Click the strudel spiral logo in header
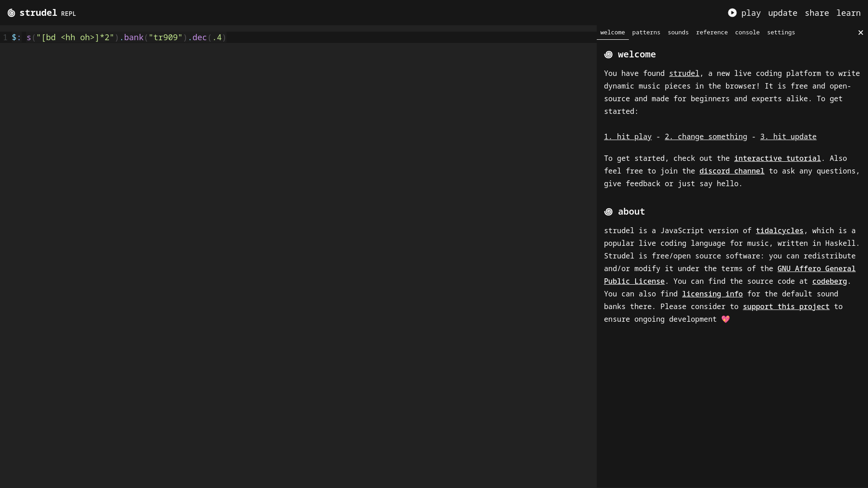Screen dimensions: 868x488 tap(11, 13)
